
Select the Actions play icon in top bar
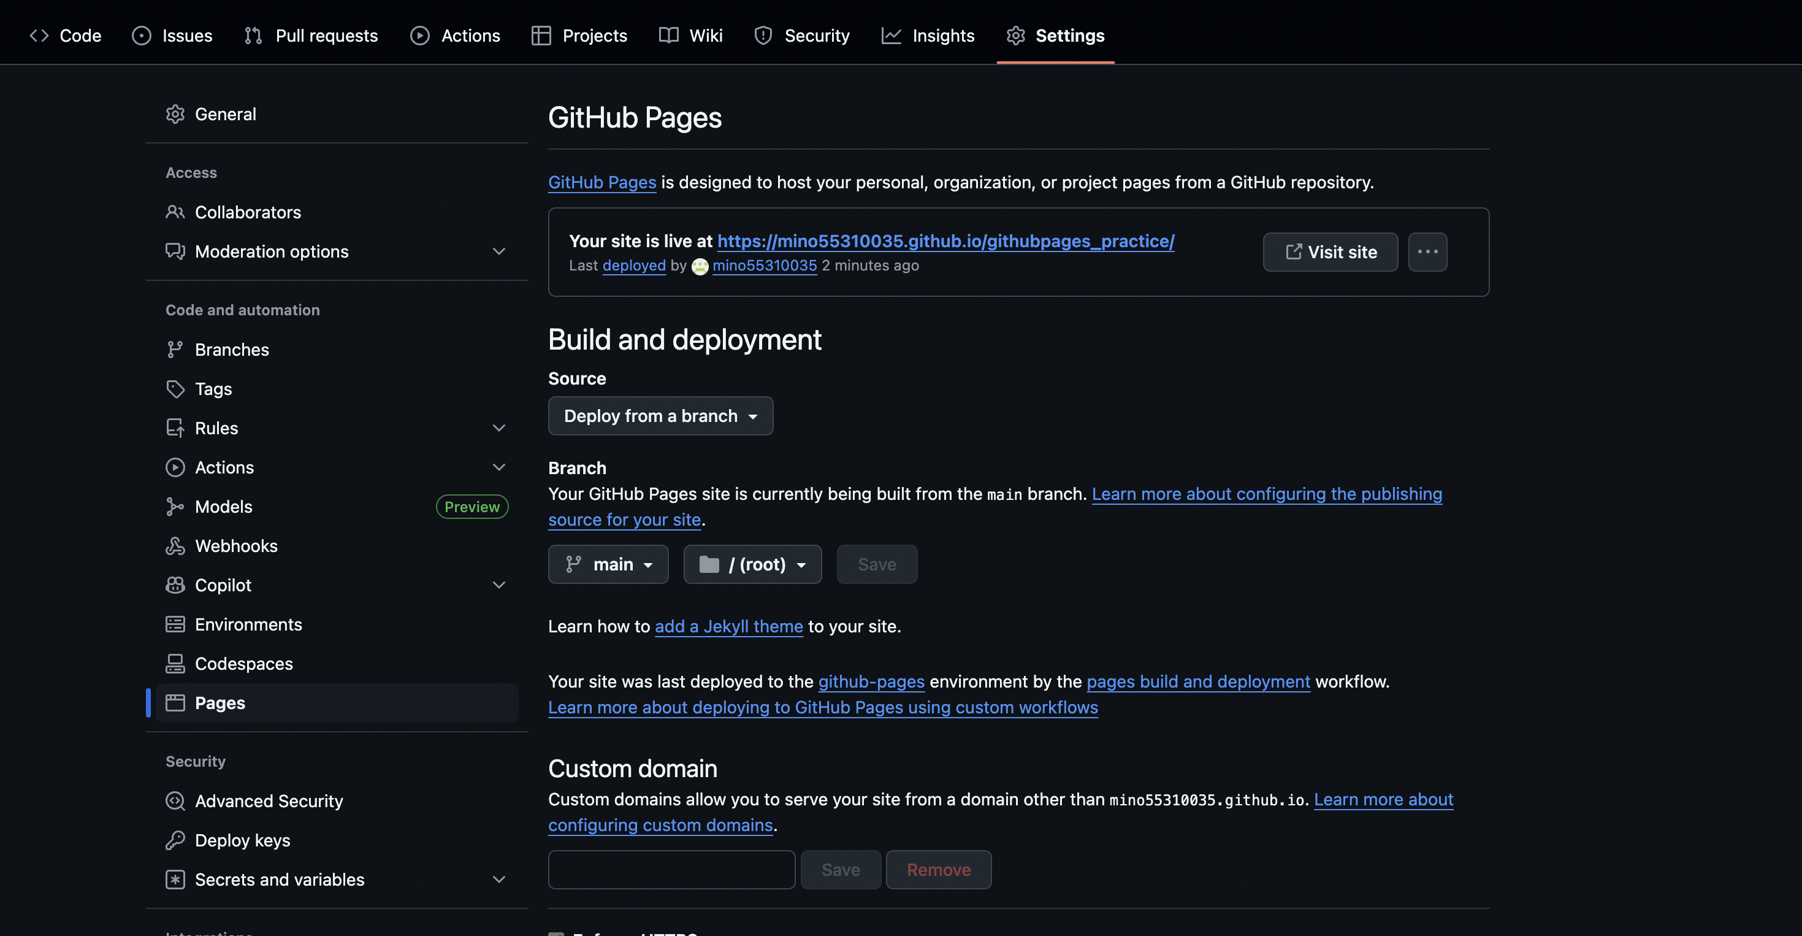coord(421,35)
